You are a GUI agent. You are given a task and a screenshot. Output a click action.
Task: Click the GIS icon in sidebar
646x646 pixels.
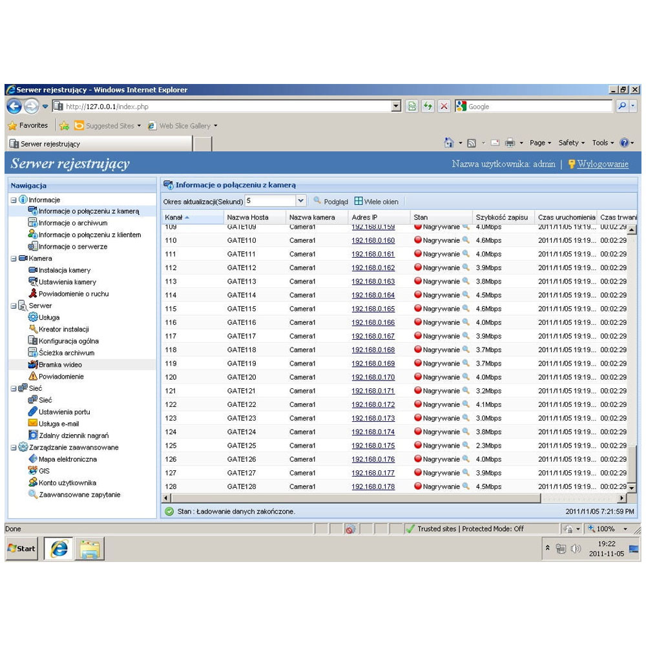pyautogui.click(x=33, y=471)
